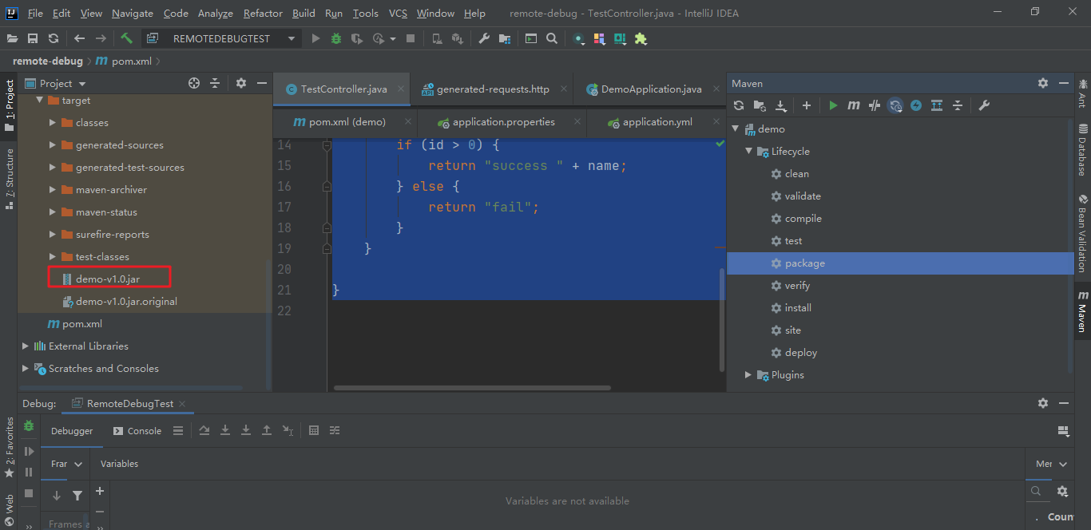Run Maven build with green play icon
The width and height of the screenshot is (1091, 530).
833,105
